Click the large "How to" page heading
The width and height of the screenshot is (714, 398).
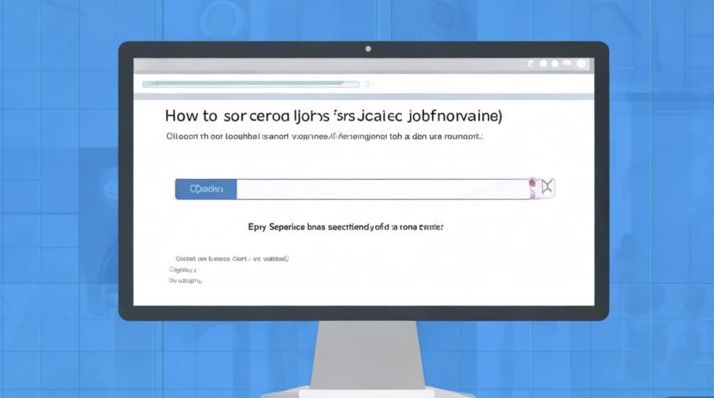333,116
